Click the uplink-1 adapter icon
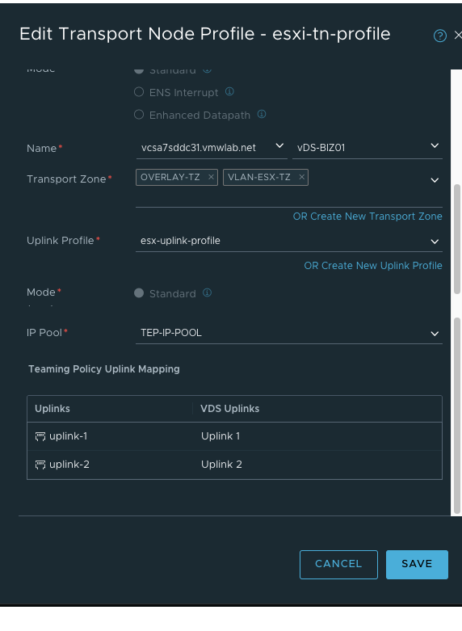 point(40,436)
